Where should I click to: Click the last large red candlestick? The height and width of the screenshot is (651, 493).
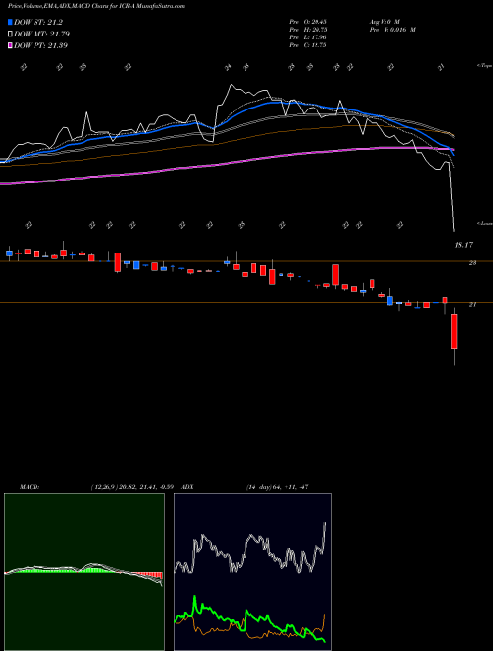(454, 331)
